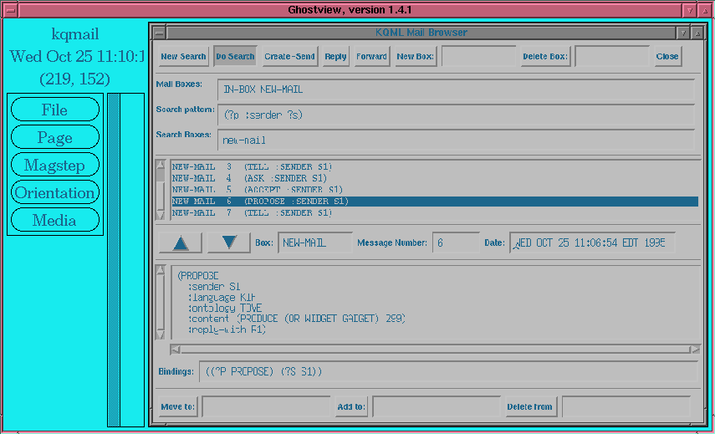Click the Delete from input field

tap(626, 406)
